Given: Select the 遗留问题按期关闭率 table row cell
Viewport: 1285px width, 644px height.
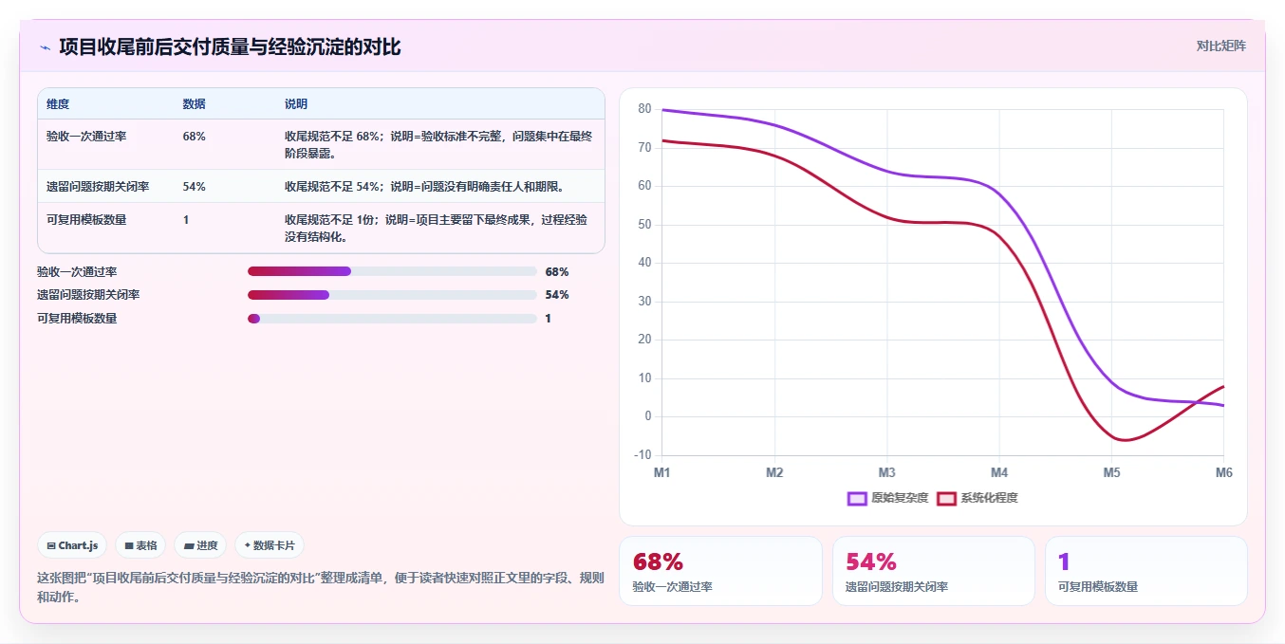Looking at the screenshot, I should [106, 186].
